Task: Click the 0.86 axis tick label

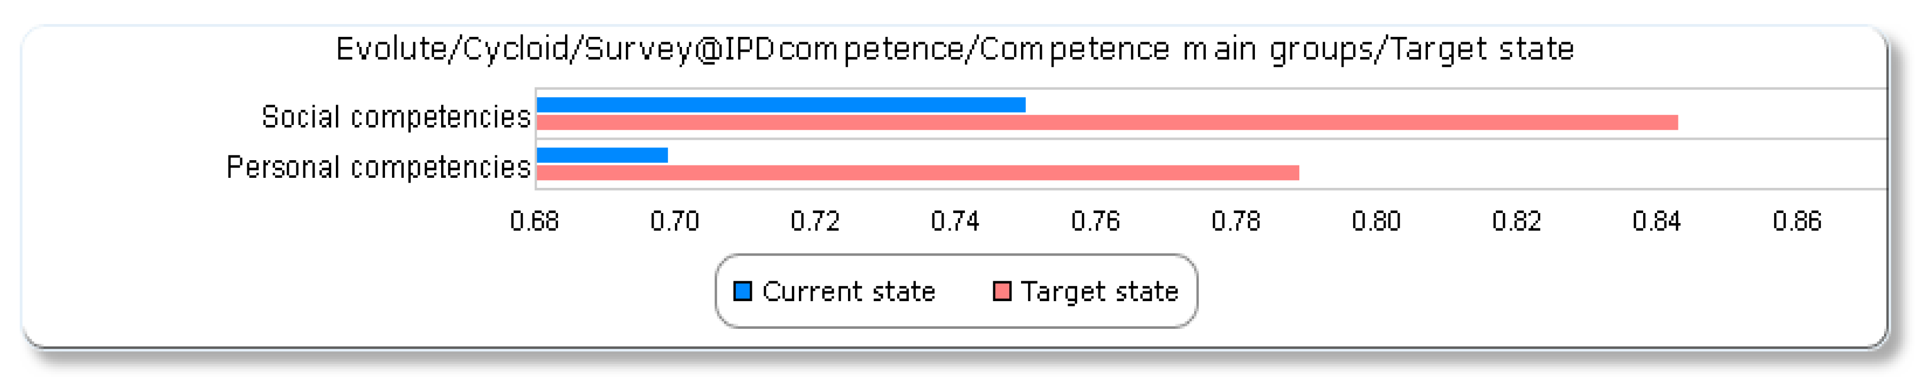Action: 1798,222
